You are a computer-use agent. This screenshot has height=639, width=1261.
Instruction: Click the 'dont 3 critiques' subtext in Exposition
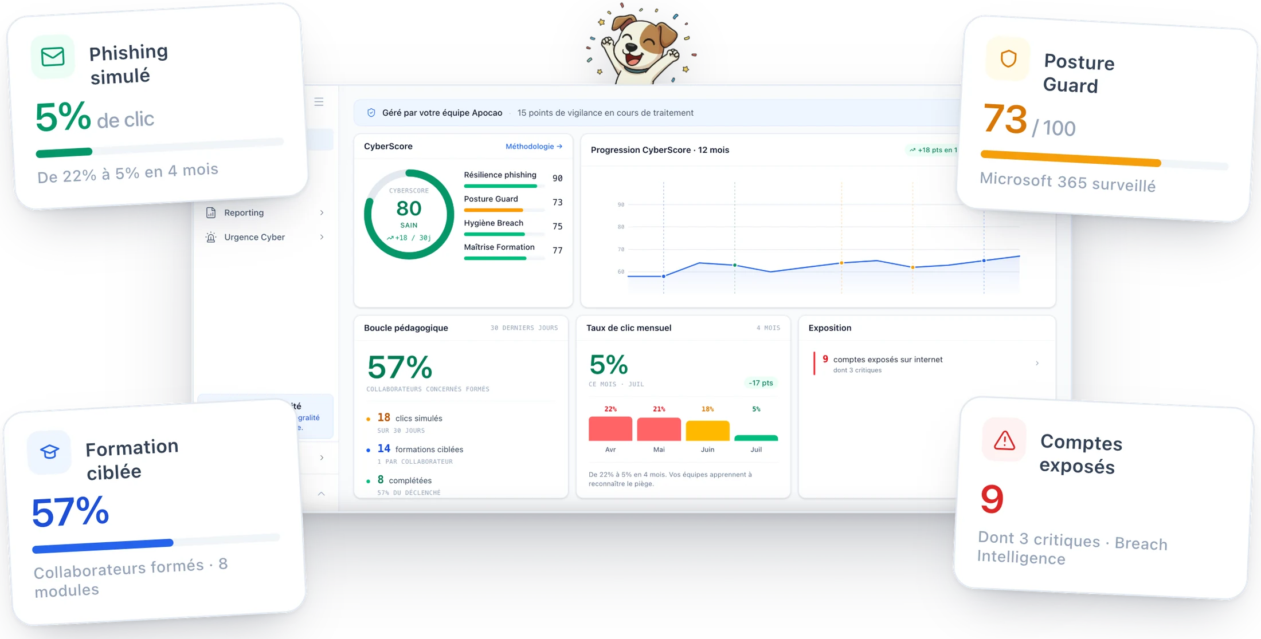[857, 370]
